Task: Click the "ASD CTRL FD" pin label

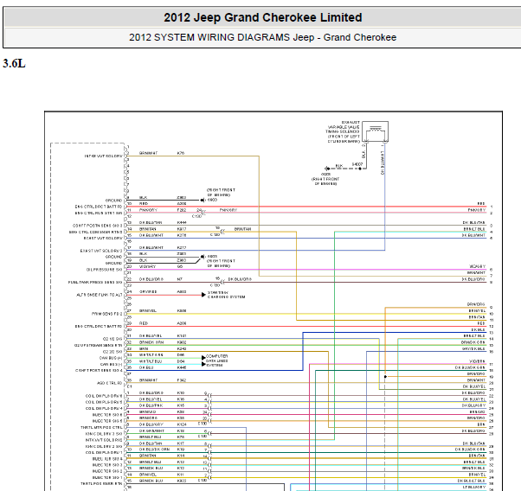Action: pyautogui.click(x=110, y=383)
